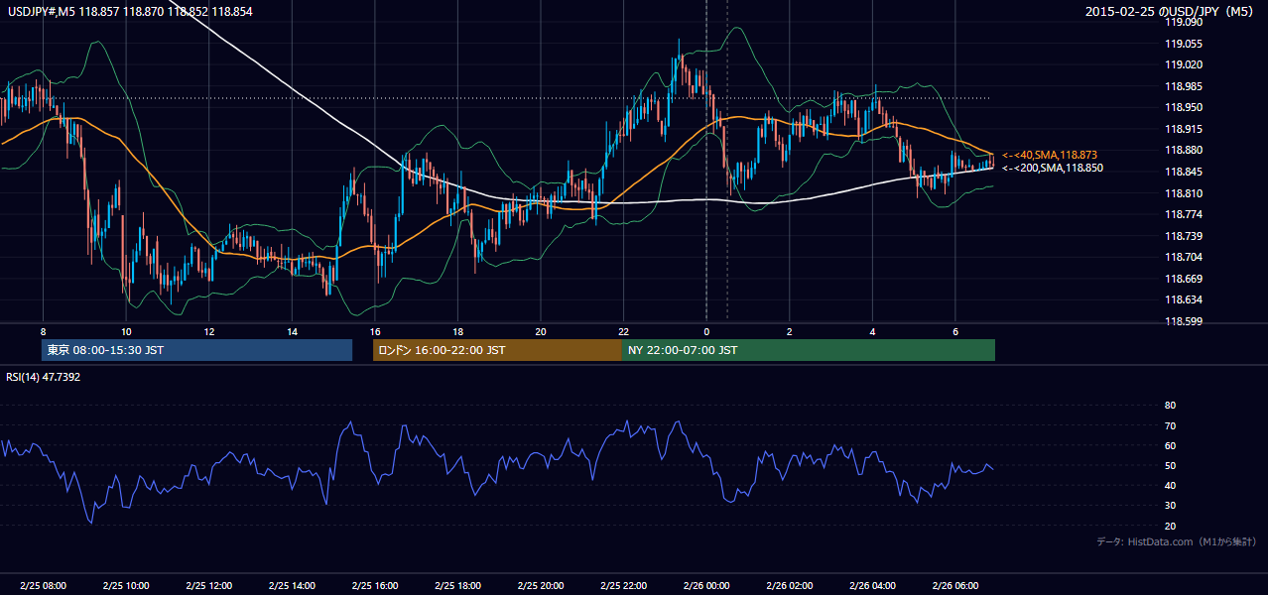This screenshot has height=595, width=1268.
Task: Click the 2/26 06:00 time axis label
Action: (955, 586)
